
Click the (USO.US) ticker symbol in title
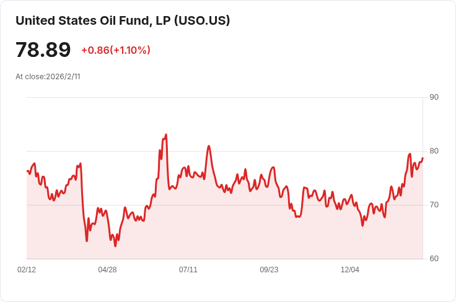[202, 20]
